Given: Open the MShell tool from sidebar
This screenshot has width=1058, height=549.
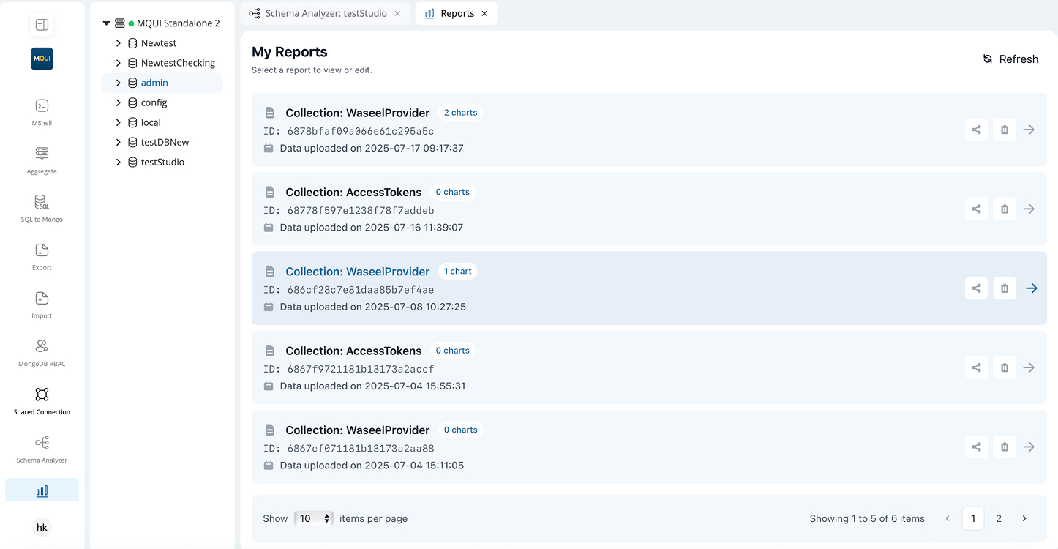Looking at the screenshot, I should coord(42,110).
